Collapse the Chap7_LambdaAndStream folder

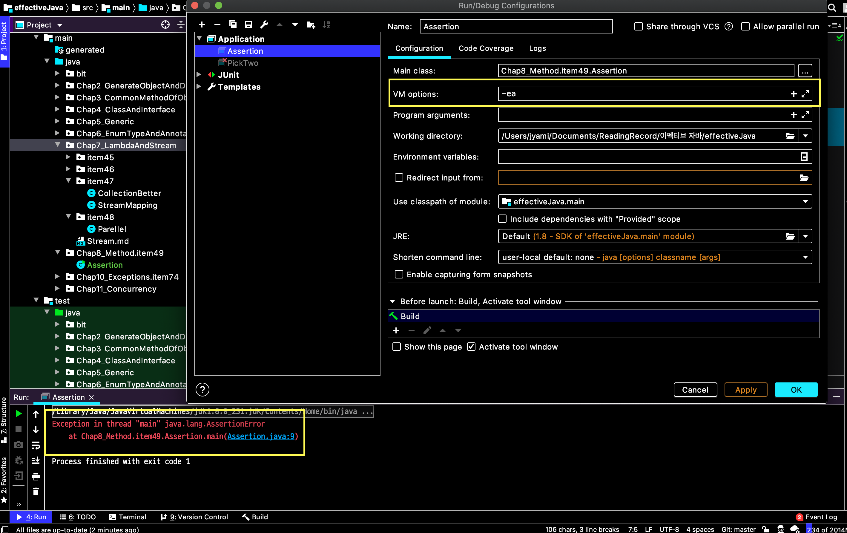click(x=58, y=145)
